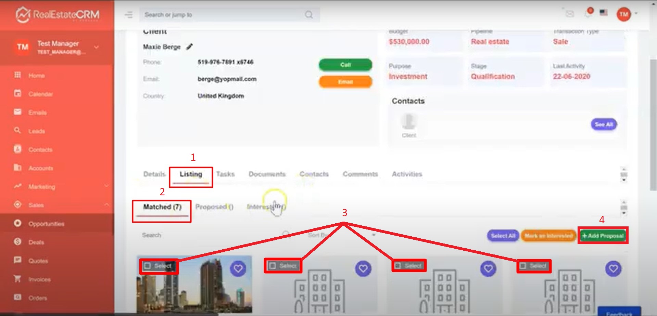Click the pencil icon beside Maxie Berge
Viewport: 657px width, 316px height.
pos(189,47)
